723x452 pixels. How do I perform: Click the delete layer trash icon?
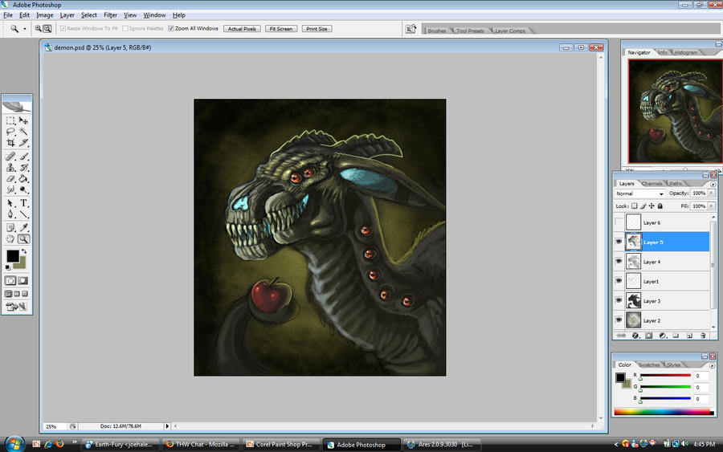(703, 336)
